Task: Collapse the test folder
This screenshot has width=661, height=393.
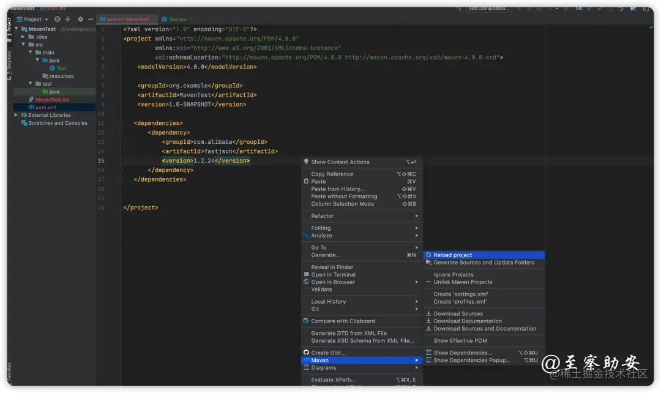Action: 31,84
